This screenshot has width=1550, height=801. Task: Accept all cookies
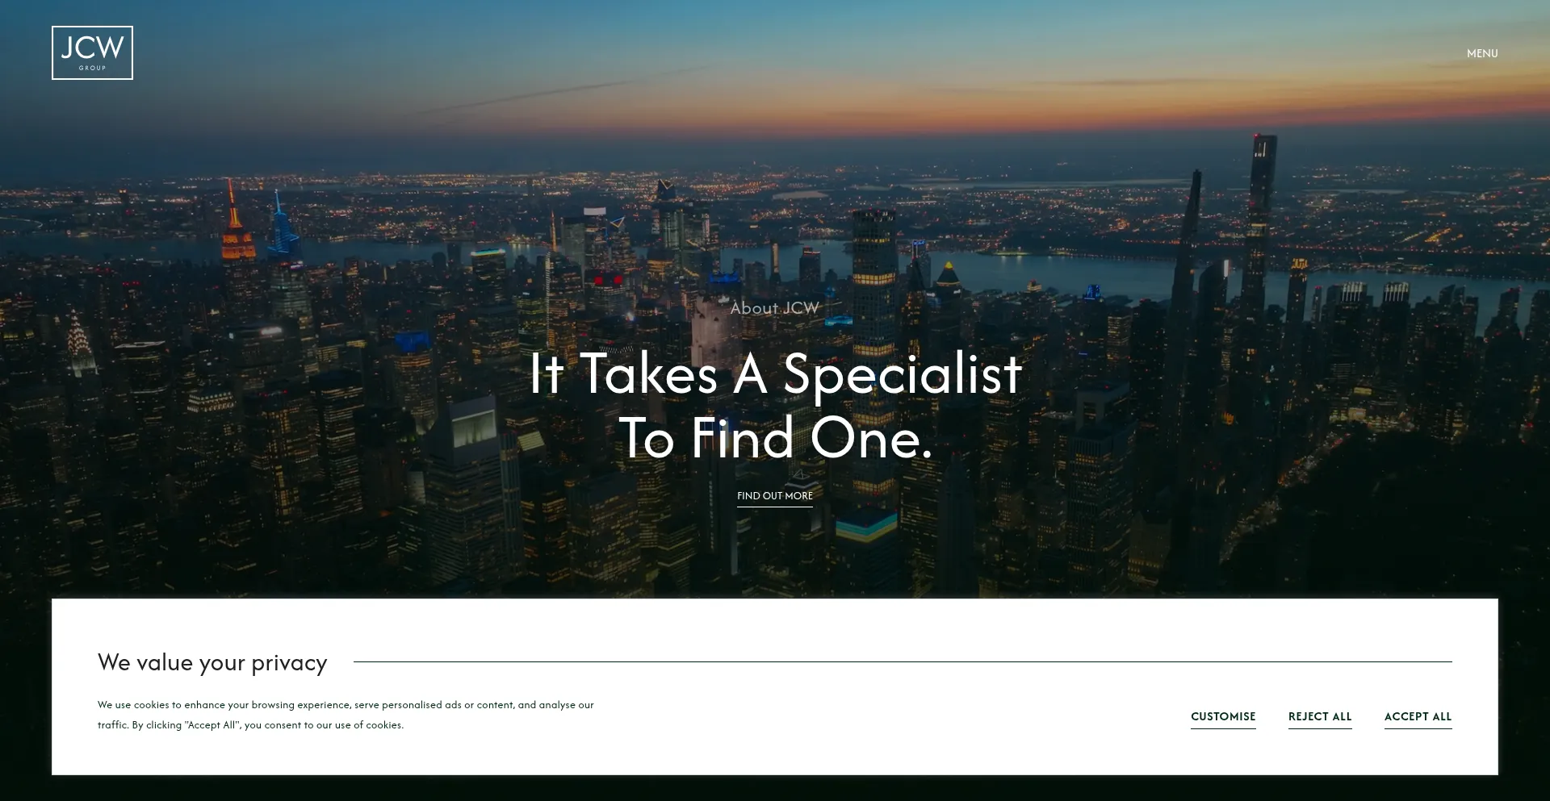(x=1418, y=716)
